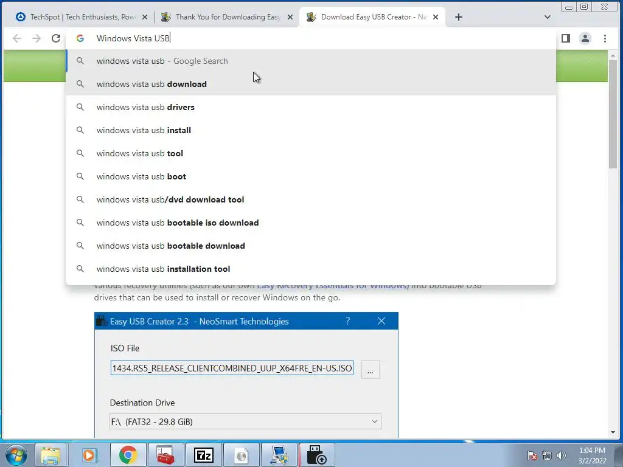Click scrollbar down arrow

click(612, 432)
